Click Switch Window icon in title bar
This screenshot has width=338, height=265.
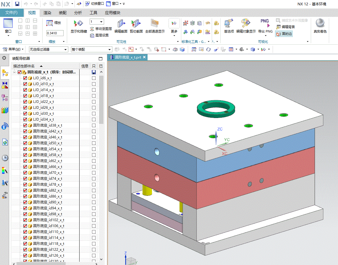tap(87, 4)
